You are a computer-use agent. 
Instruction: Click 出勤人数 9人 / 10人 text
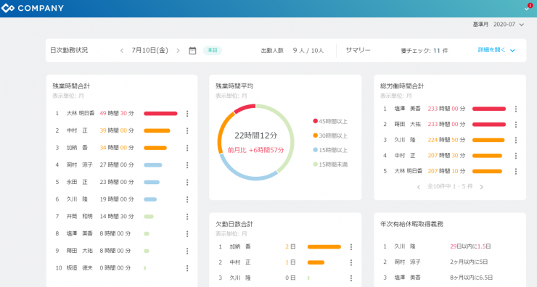(x=292, y=51)
